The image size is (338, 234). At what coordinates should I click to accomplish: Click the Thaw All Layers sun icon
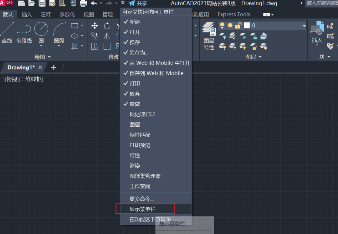tap(243, 46)
